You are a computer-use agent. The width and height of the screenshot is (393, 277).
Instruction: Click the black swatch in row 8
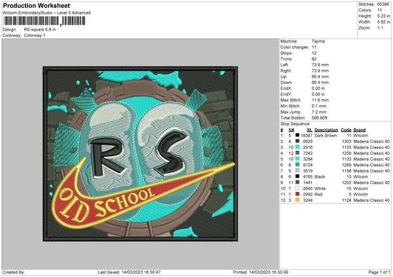(298, 176)
